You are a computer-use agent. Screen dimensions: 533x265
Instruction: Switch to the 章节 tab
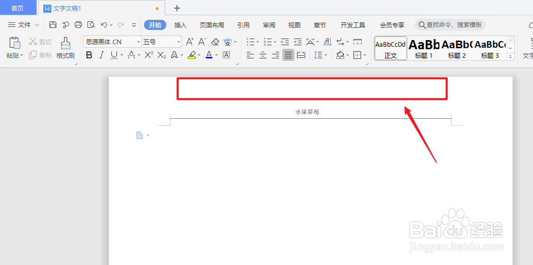320,25
